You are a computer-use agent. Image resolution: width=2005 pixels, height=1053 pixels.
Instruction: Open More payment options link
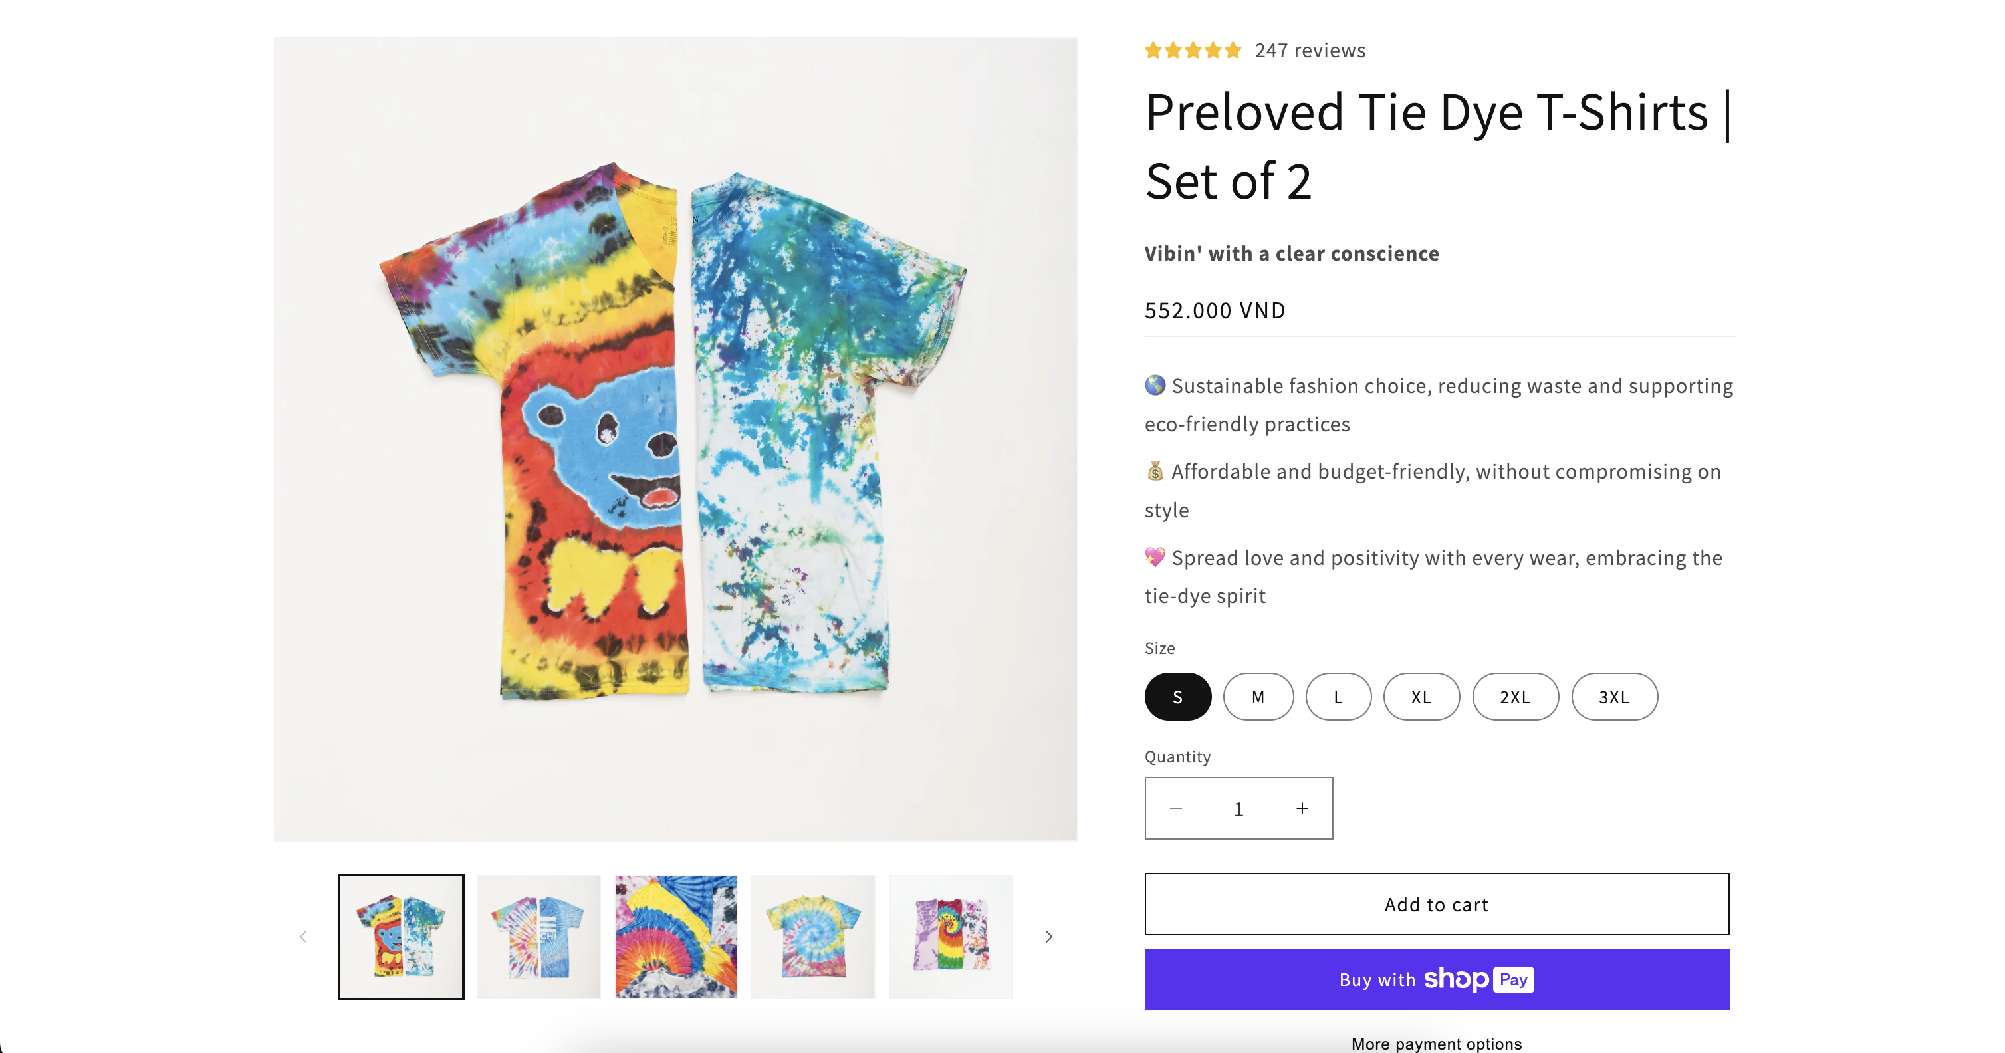click(1436, 1044)
